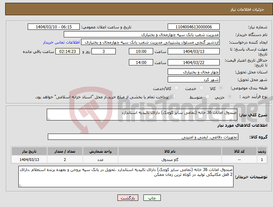Click the تعداد / مقدار column header
This screenshot has width=273, height=207.
click(x=65, y=151)
